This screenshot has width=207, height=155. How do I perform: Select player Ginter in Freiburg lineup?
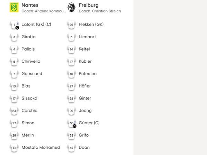[x=85, y=98]
